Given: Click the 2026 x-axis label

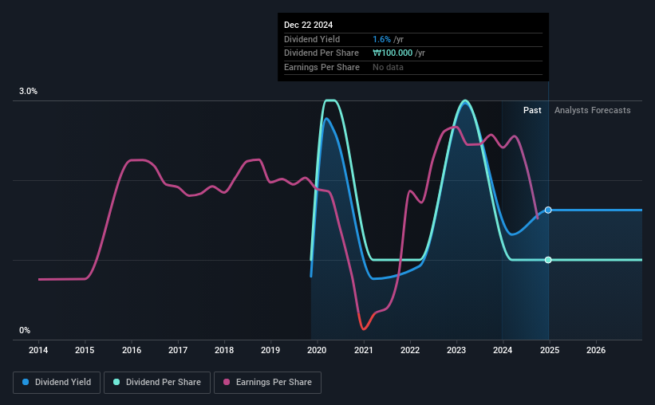Looking at the screenshot, I should 596,350.
